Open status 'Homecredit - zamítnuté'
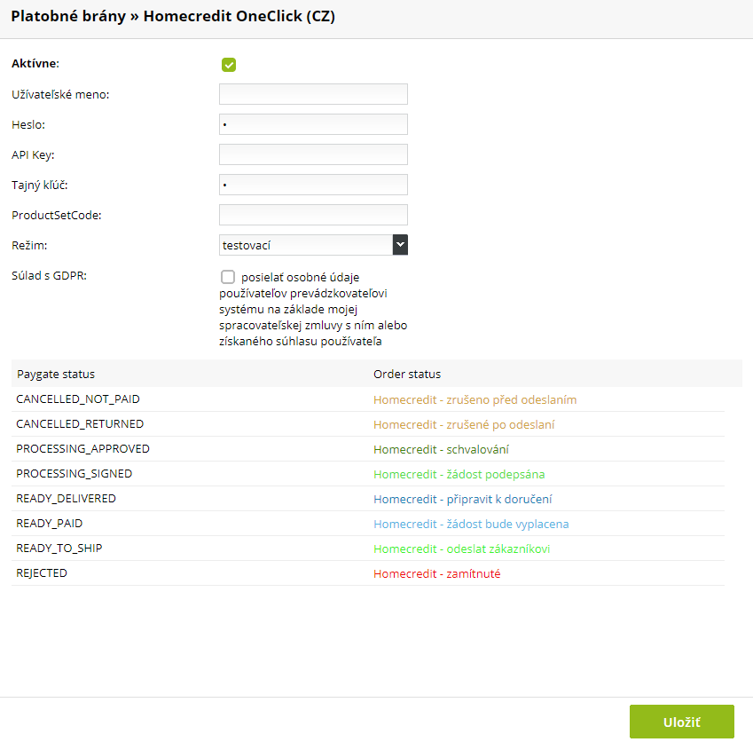Screen dimensions: 753x742 [436, 573]
